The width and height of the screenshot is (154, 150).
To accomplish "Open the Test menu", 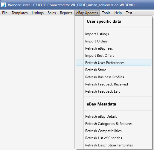I will [x=129, y=13].
